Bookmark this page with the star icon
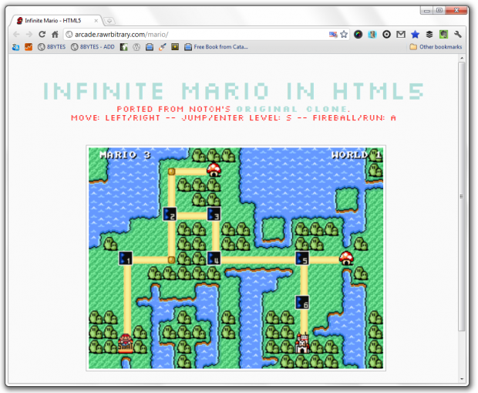 pyautogui.click(x=344, y=34)
